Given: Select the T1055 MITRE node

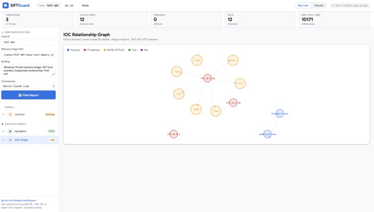Looking at the screenshot, I should pos(216,111).
